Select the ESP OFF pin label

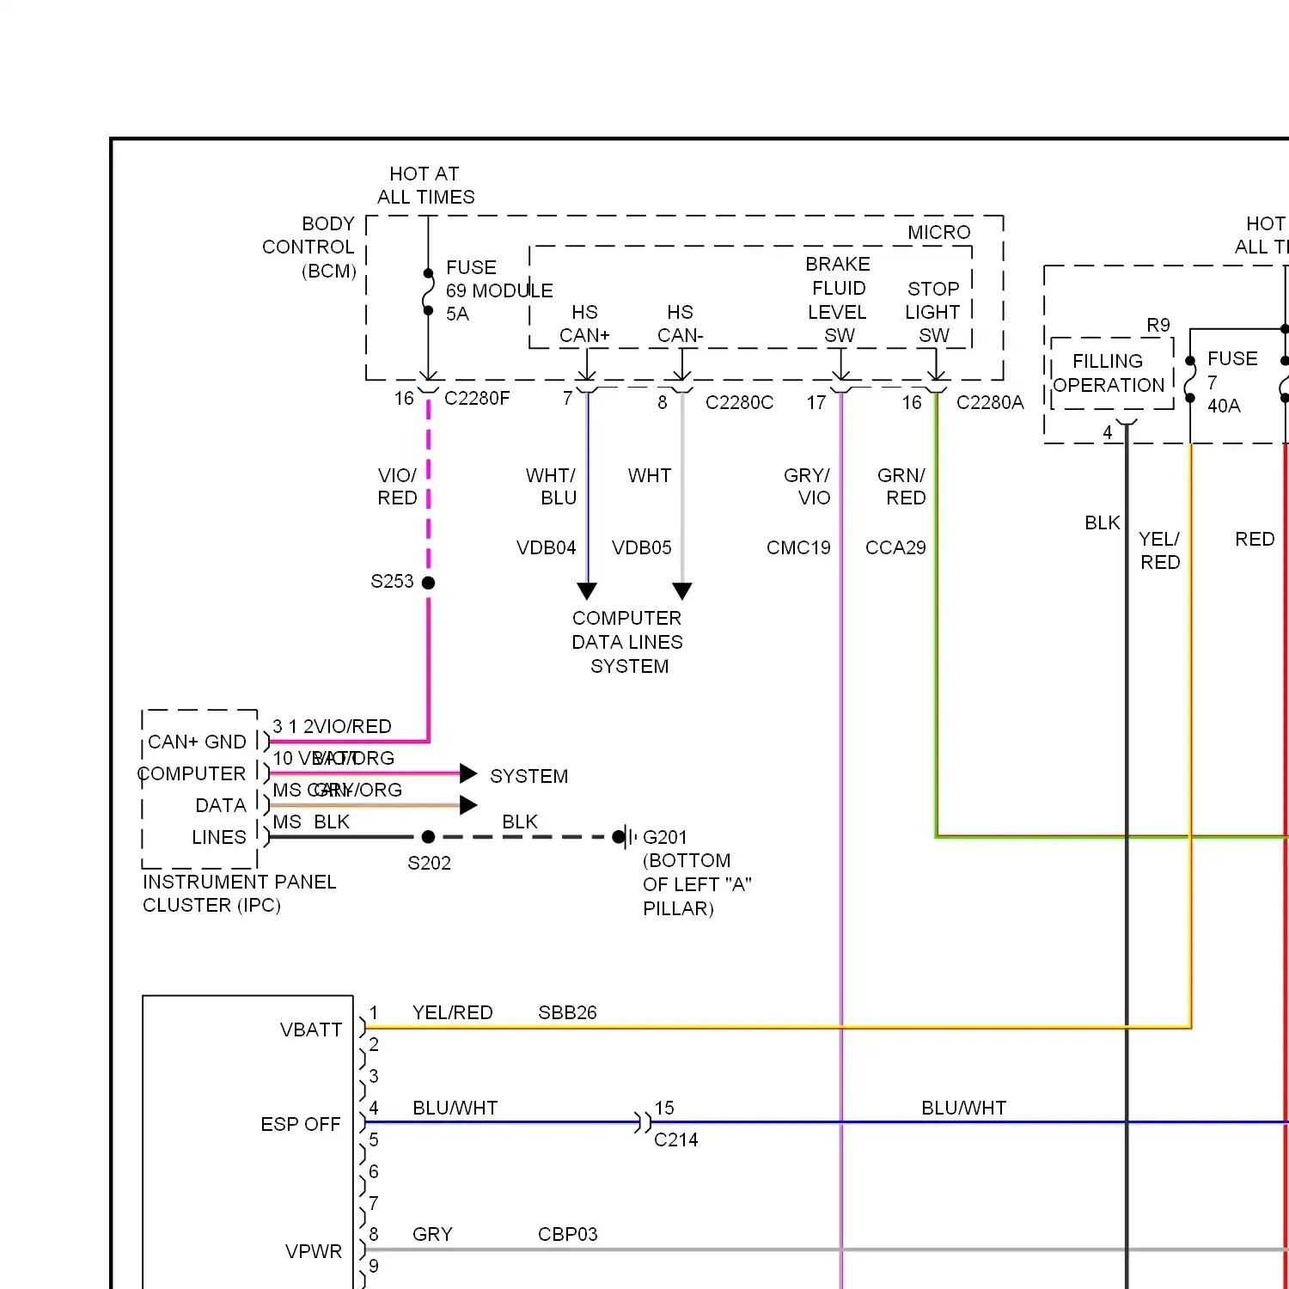click(301, 1125)
